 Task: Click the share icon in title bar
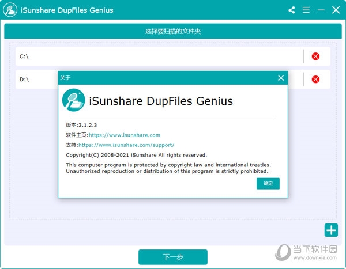tap(291, 10)
